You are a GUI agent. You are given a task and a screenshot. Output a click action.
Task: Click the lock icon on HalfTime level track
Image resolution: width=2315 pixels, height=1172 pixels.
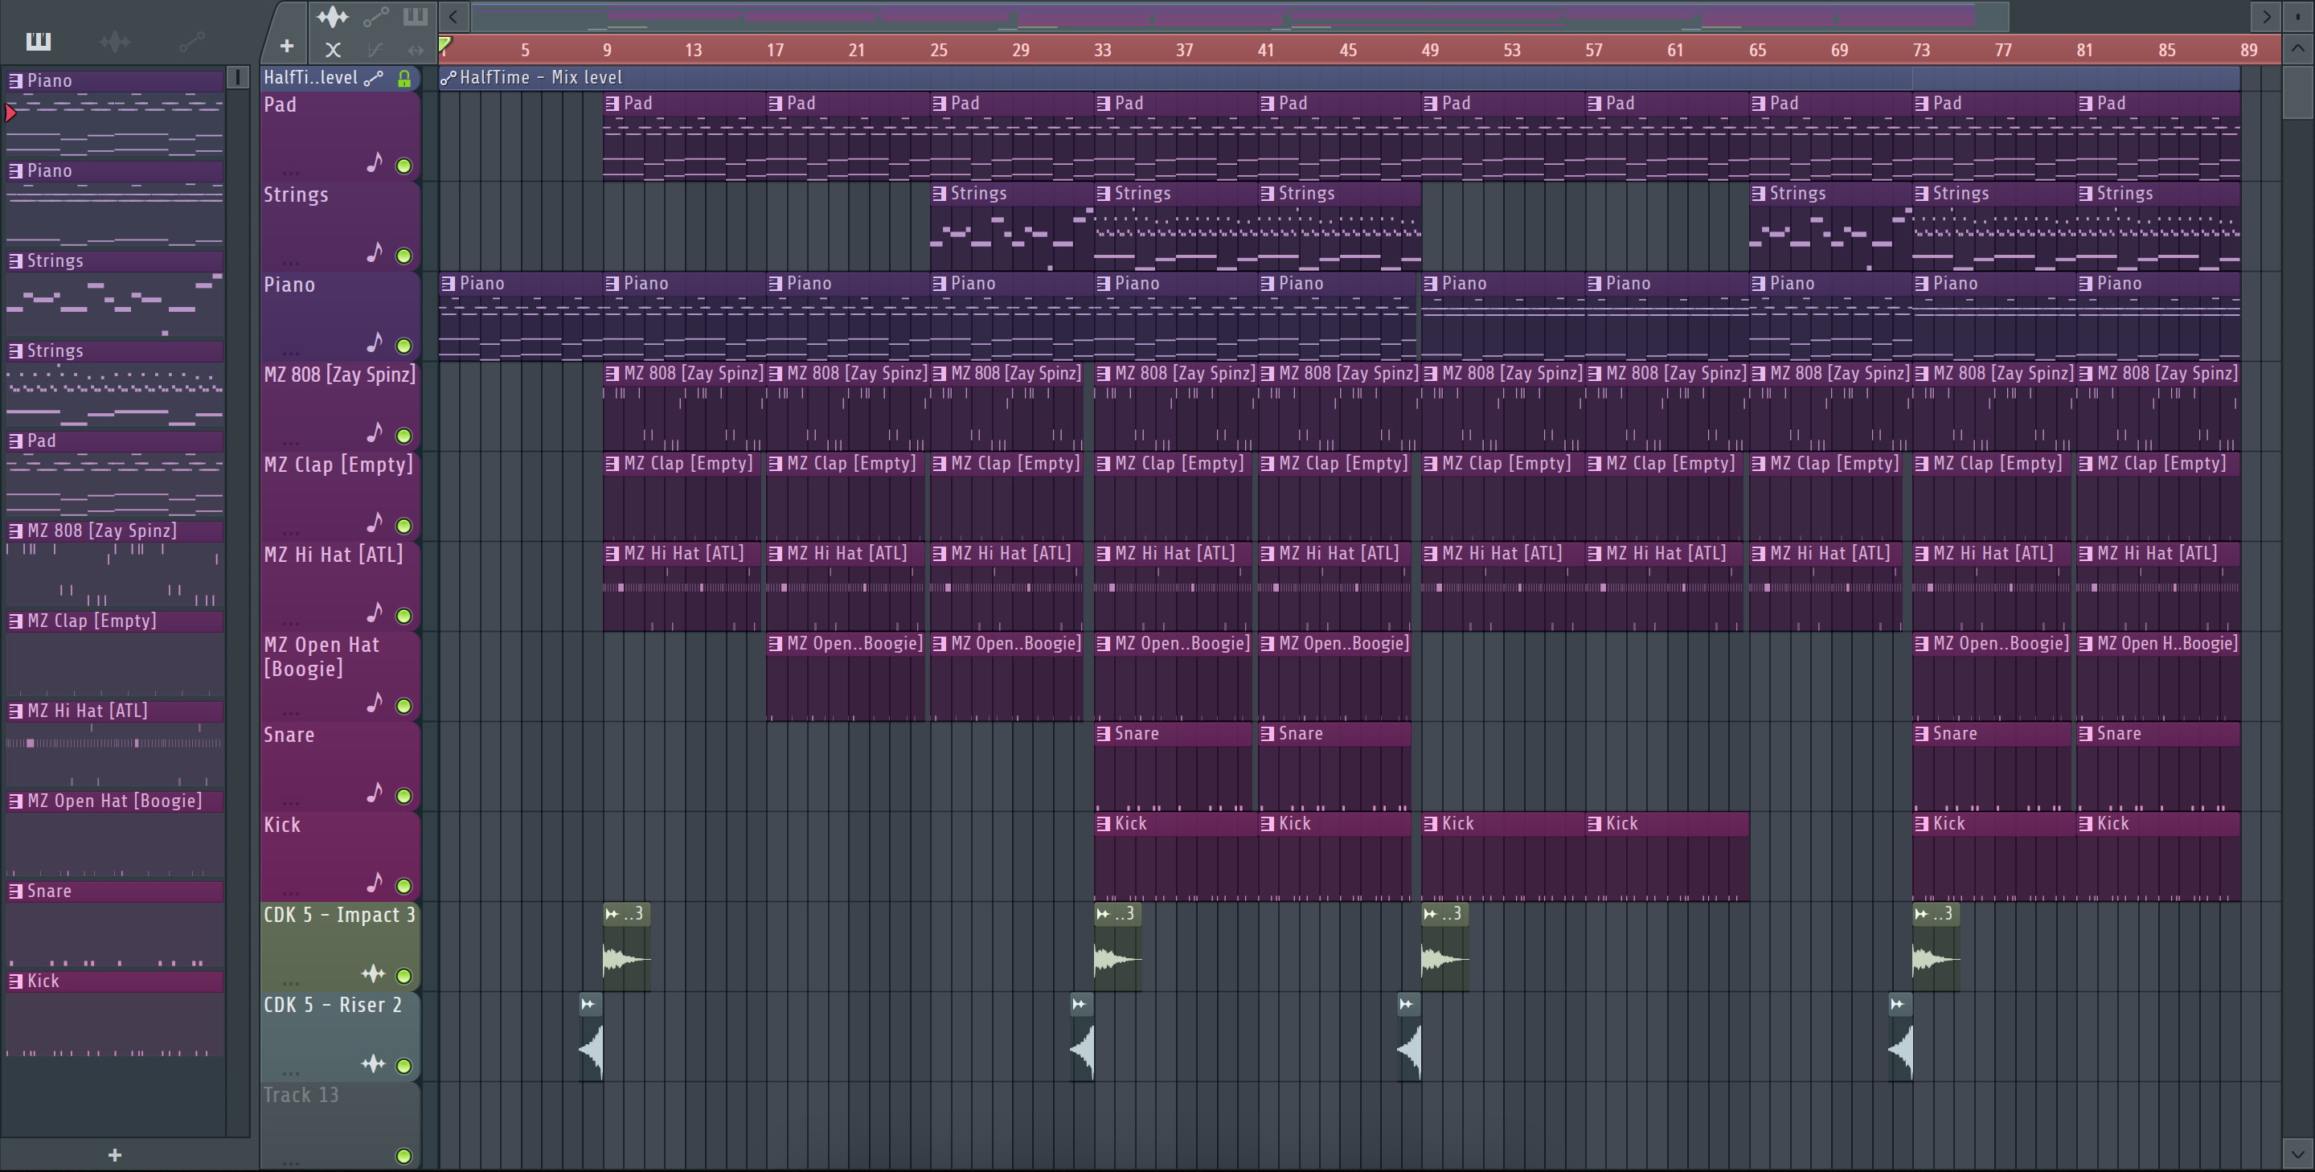tap(404, 78)
